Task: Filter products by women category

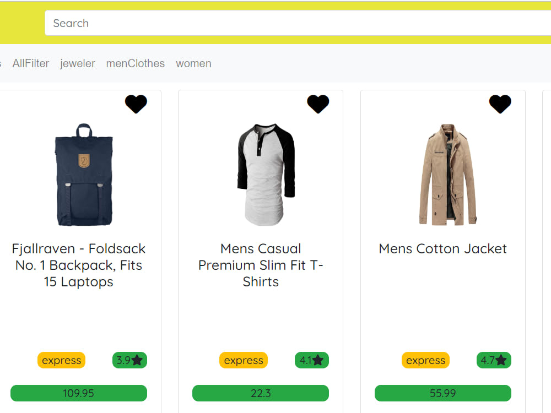Action: pos(193,63)
